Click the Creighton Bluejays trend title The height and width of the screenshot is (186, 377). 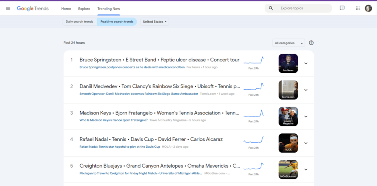coord(160,166)
